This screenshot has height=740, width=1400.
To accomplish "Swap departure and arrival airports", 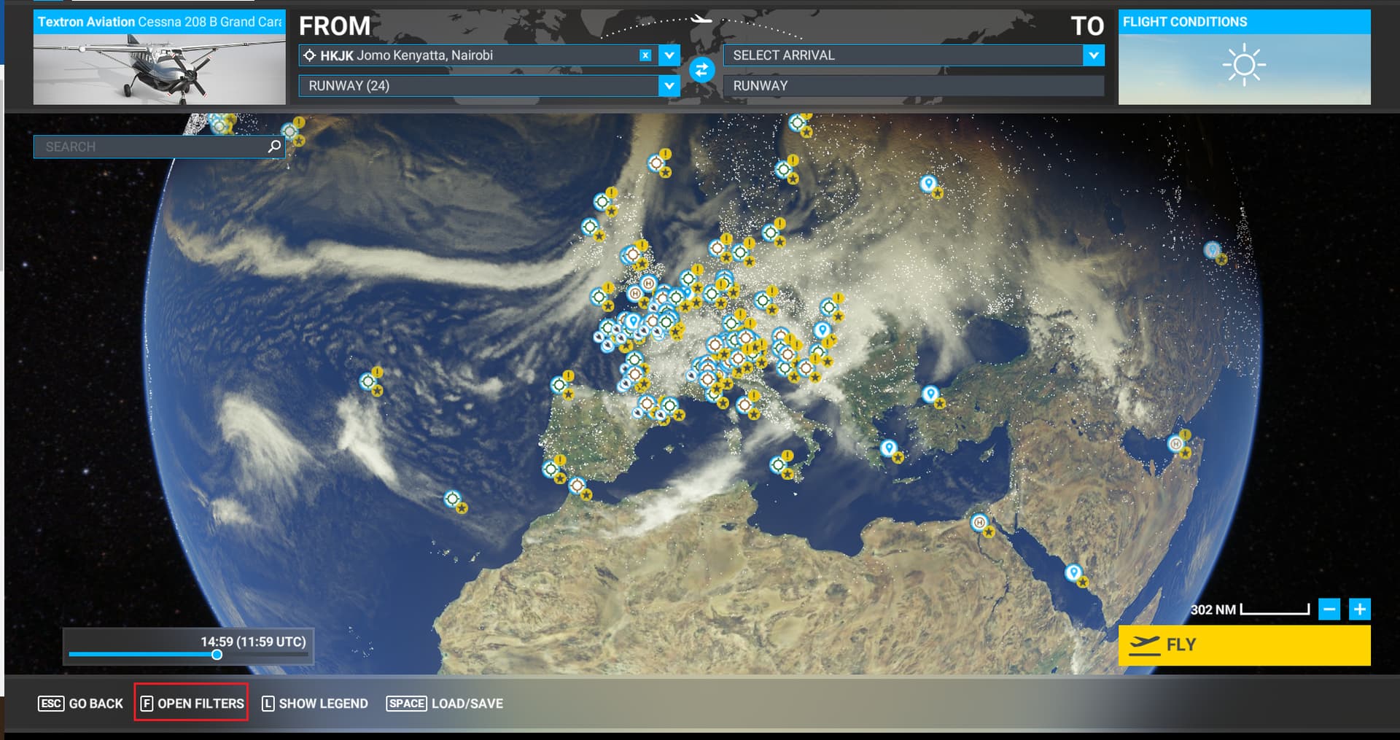I will coord(701,70).
